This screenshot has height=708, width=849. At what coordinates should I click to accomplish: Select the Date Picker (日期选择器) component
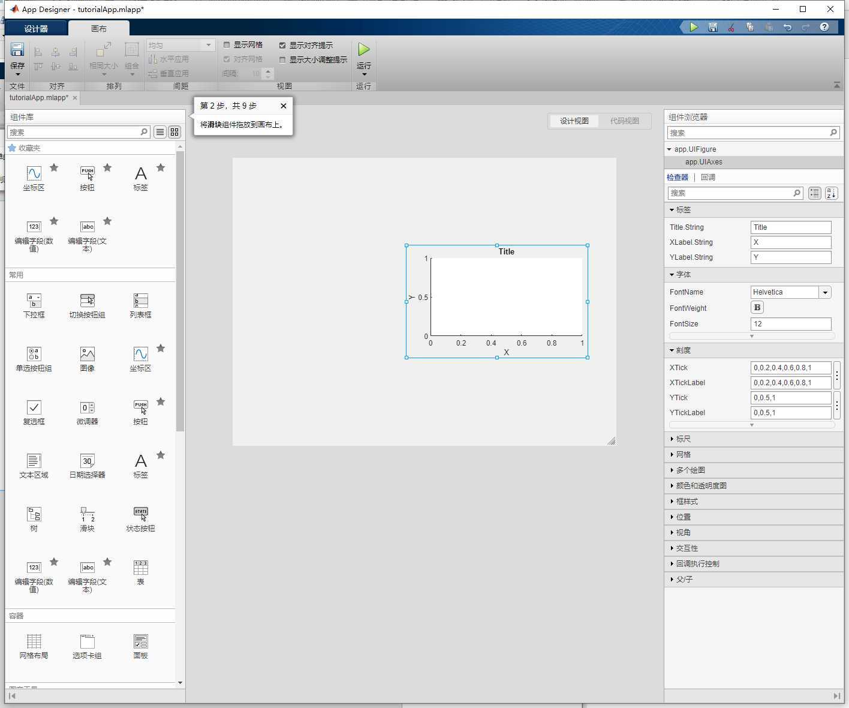tap(88, 461)
